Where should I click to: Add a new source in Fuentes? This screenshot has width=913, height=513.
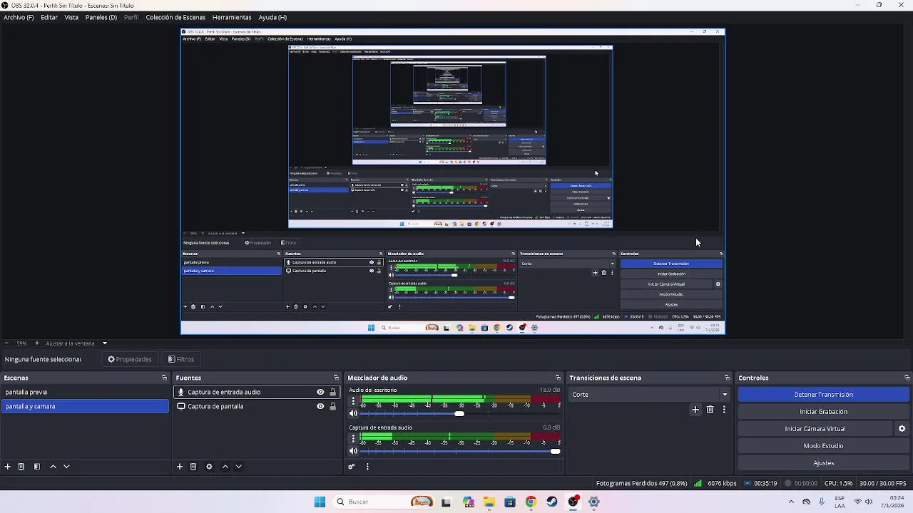[180, 467]
